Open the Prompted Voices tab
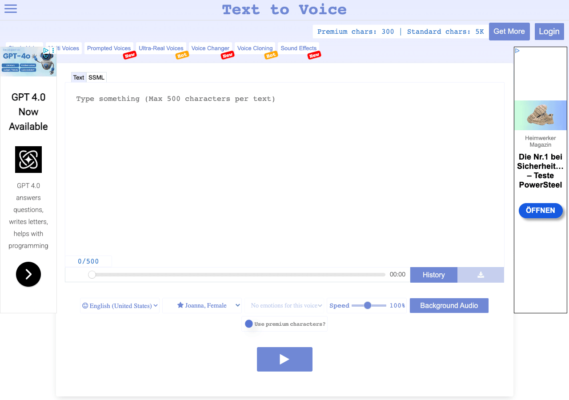 (x=109, y=48)
